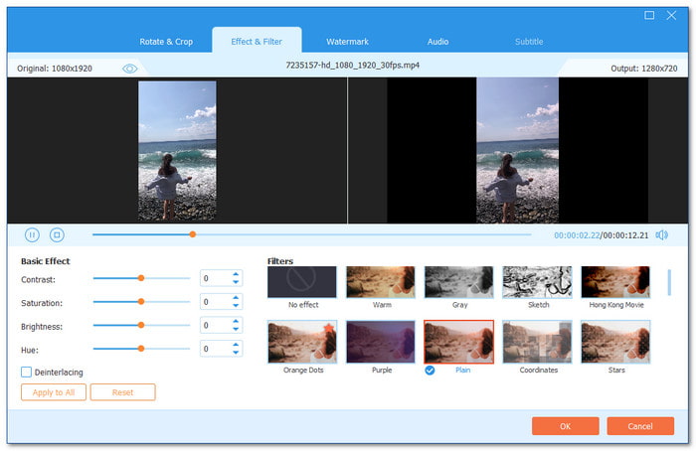Select the No effect filter
The width and height of the screenshot is (696, 451).
(x=302, y=282)
